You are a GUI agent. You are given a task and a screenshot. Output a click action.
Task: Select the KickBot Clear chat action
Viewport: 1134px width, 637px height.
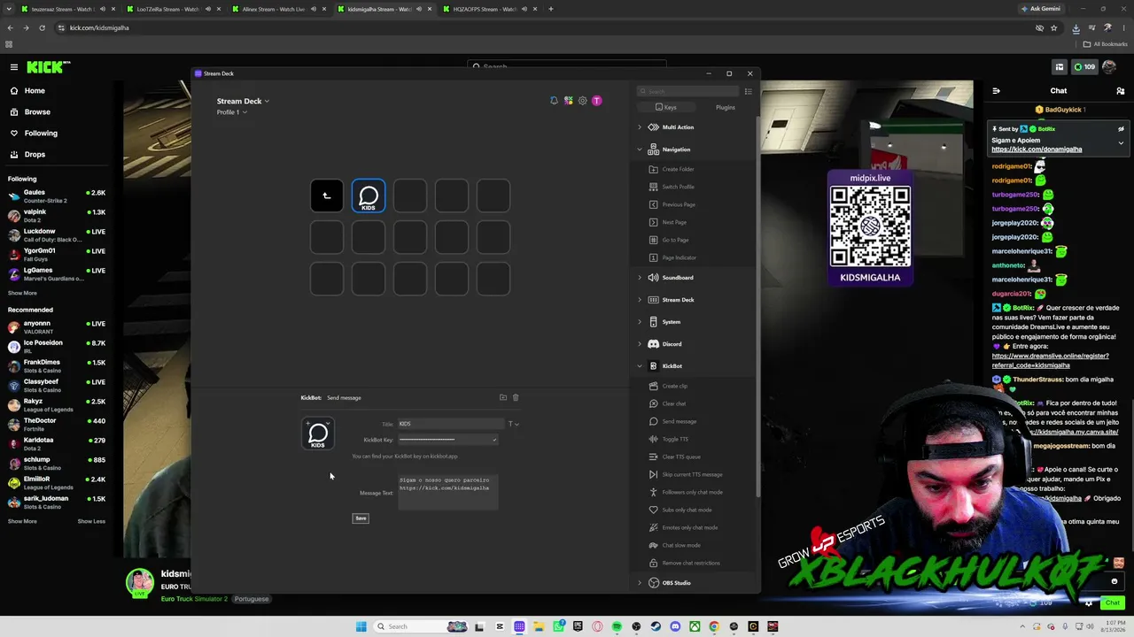[x=674, y=403]
